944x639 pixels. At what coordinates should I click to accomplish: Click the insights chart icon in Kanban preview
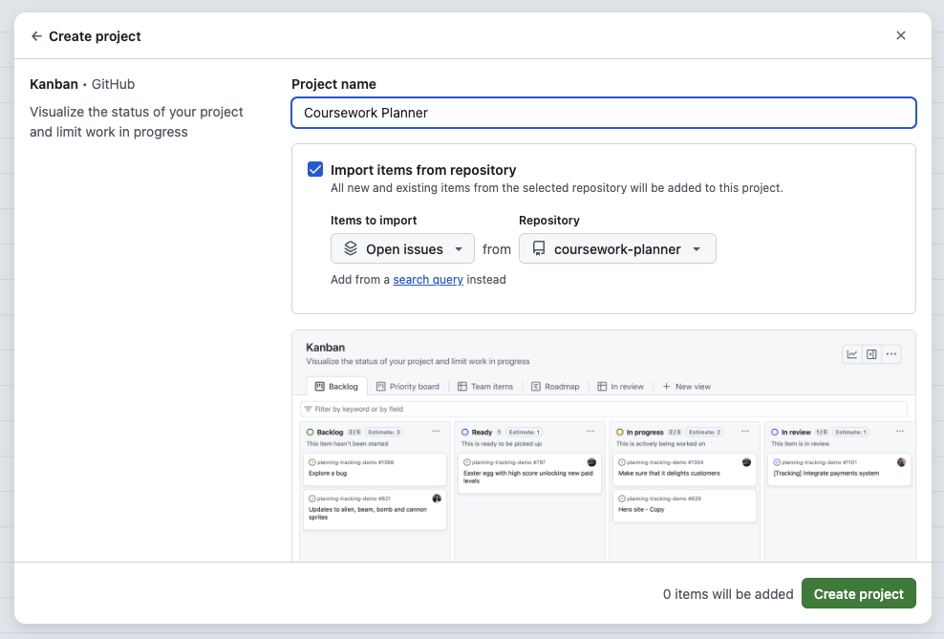tap(852, 353)
